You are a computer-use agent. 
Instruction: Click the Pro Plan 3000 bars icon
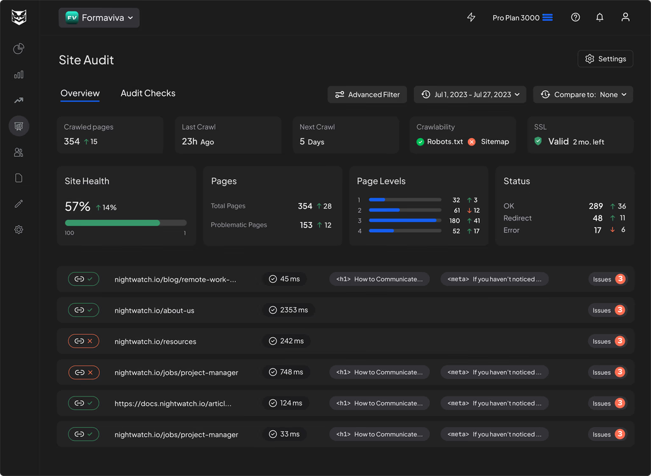tap(547, 17)
